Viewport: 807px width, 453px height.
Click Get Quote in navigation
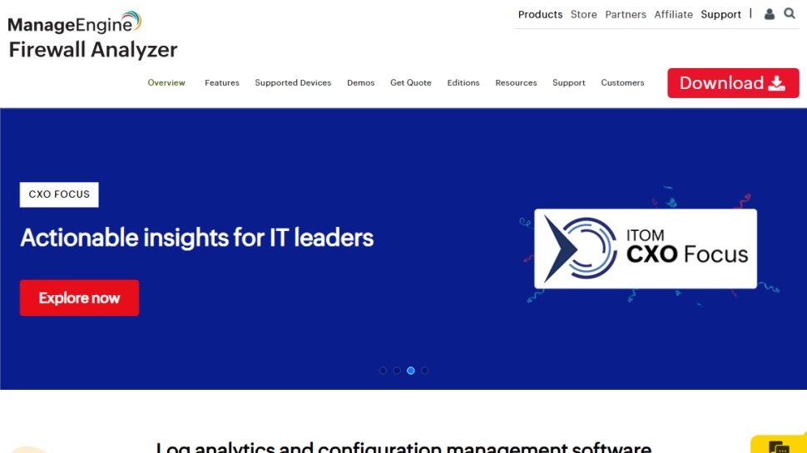(411, 83)
